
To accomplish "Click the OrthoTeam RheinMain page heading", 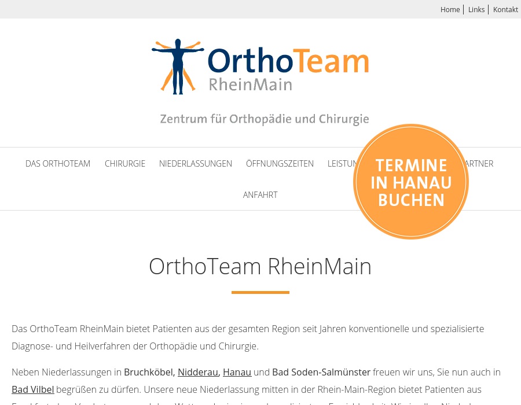I will click(260, 266).
